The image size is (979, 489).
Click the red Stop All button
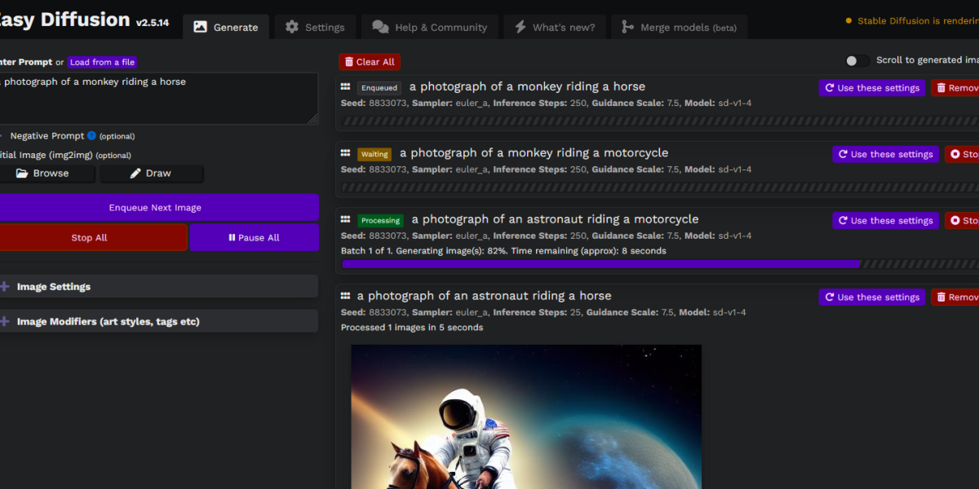[90, 238]
